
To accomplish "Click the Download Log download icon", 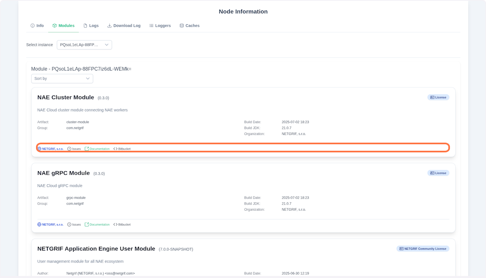I will click(109, 25).
